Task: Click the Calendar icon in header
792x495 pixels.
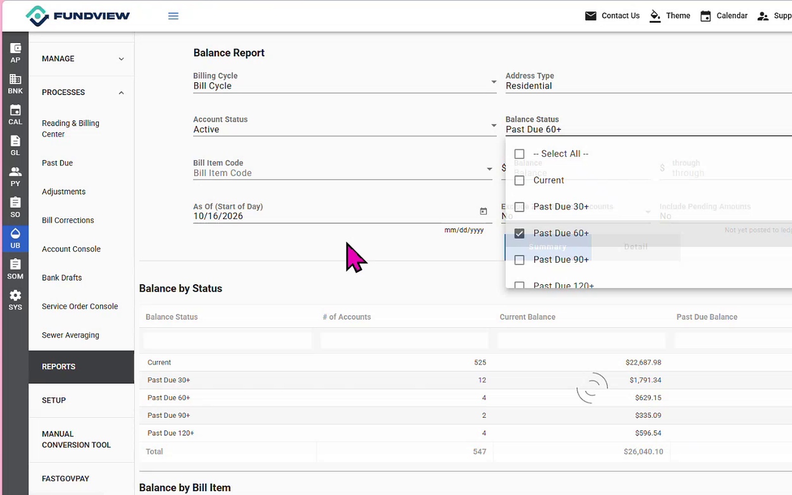Action: [705, 16]
